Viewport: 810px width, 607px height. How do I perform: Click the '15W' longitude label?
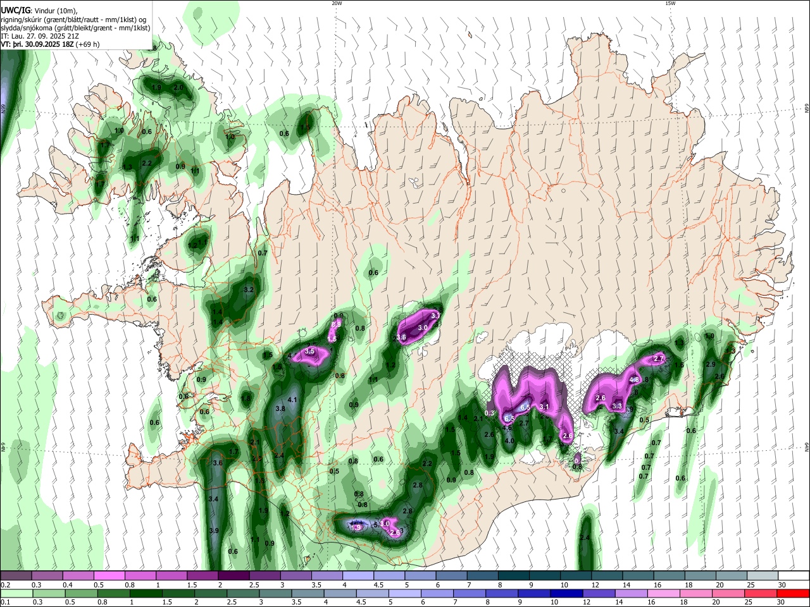pos(670,3)
